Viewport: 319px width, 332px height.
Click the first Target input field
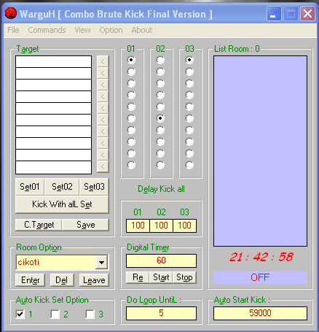(x=53, y=62)
